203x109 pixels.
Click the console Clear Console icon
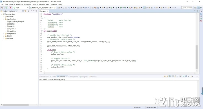(180, 76)
